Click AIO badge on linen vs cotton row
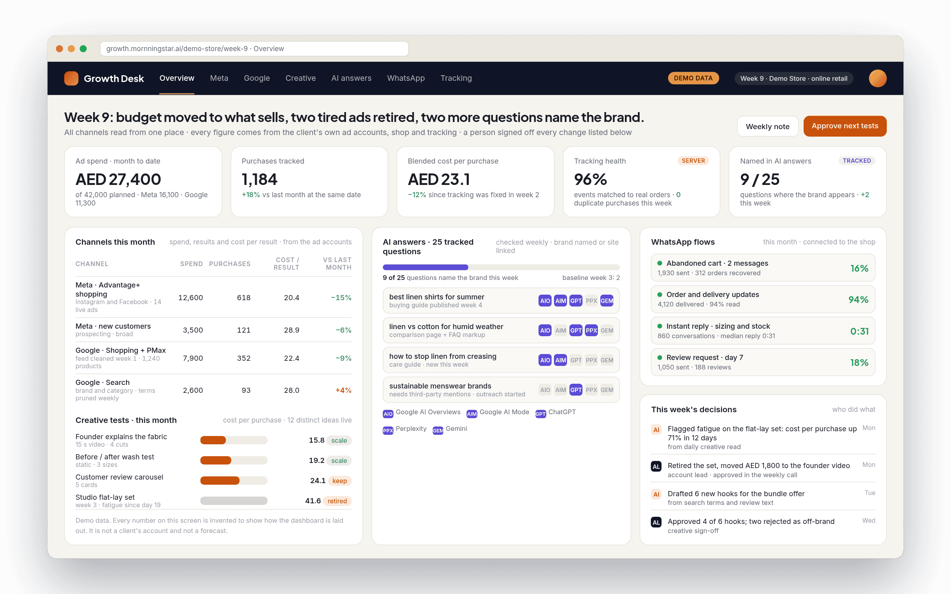The image size is (951, 594). click(545, 330)
